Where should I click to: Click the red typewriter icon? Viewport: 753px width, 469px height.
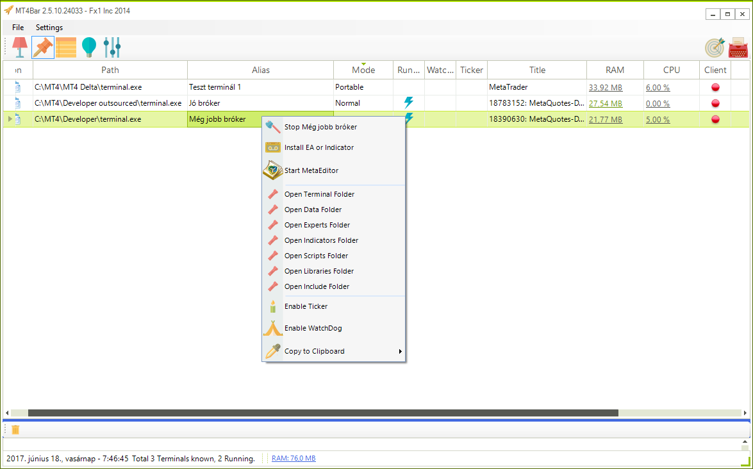(738, 47)
